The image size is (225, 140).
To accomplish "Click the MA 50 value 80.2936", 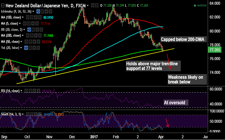I will coord(47,42).
